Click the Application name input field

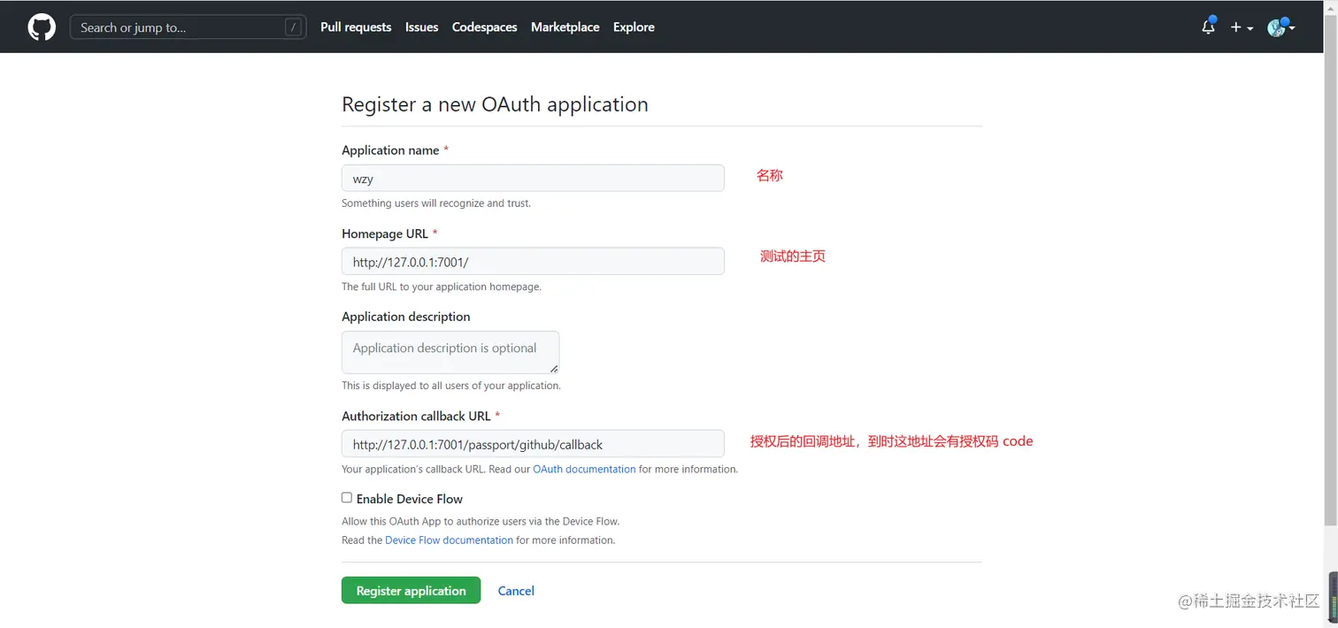[x=533, y=178]
